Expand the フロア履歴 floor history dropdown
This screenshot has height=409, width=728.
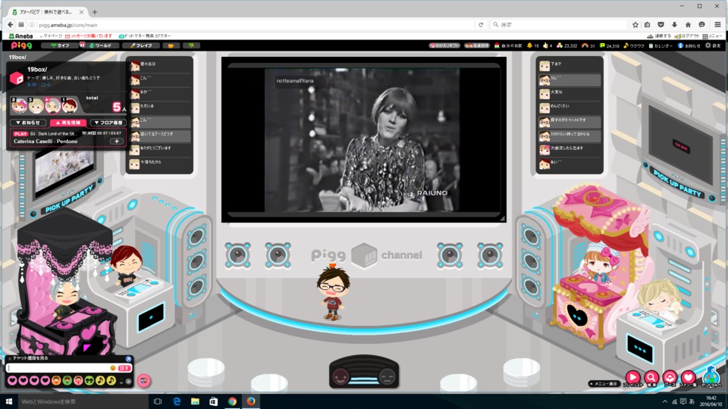pos(108,123)
